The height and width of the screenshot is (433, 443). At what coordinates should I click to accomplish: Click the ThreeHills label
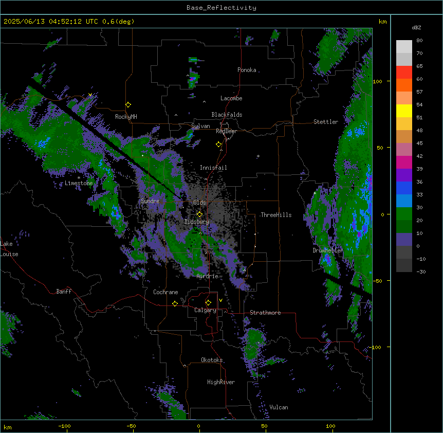pos(276,215)
